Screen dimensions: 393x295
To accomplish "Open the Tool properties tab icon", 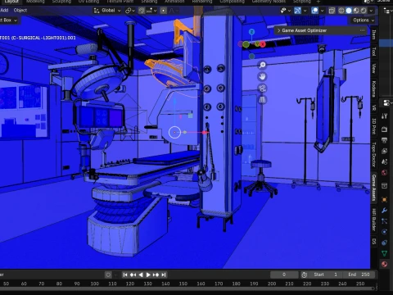I will 384,116.
